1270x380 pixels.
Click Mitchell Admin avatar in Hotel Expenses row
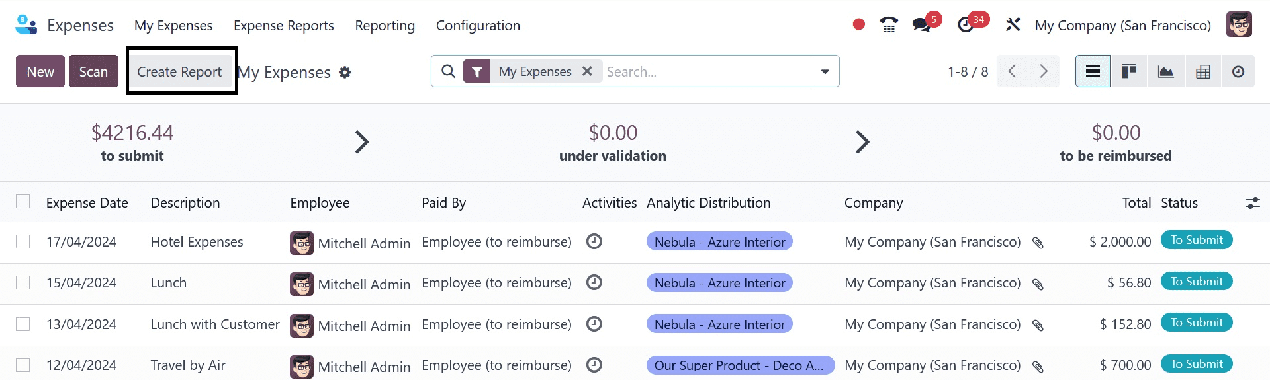(302, 243)
